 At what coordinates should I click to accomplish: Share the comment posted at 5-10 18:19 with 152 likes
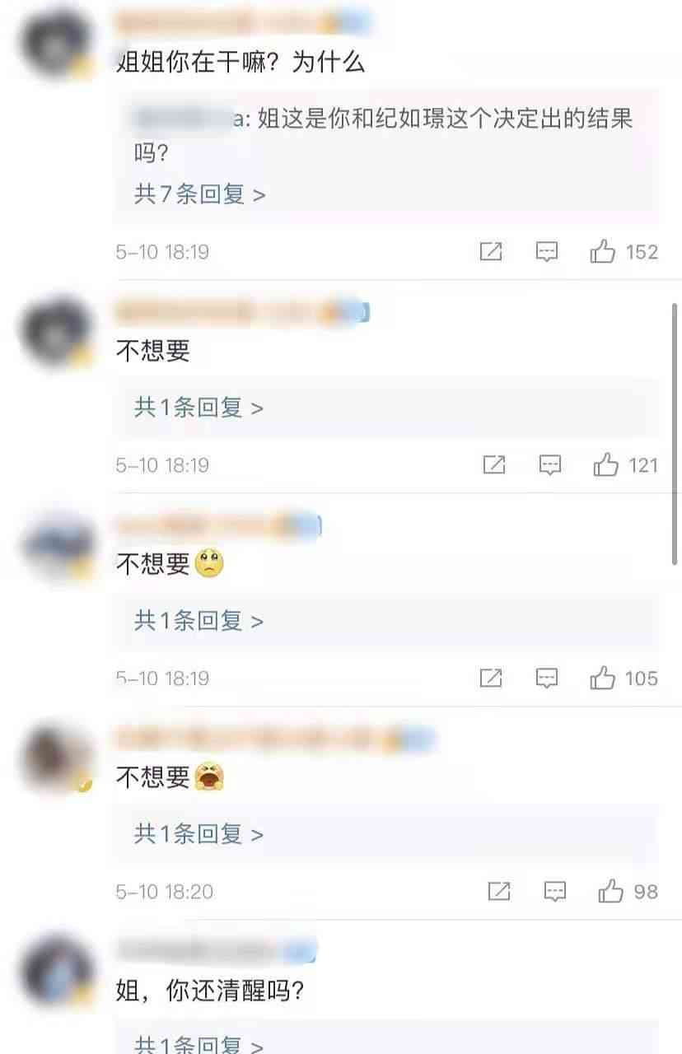coord(491,252)
